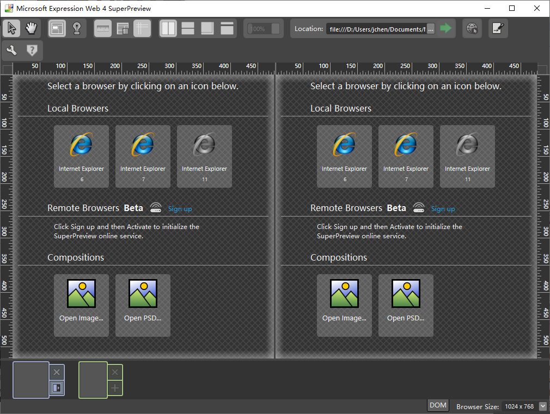550x414 pixels.
Task: Click Open Image... in right pane
Action: [345, 305]
